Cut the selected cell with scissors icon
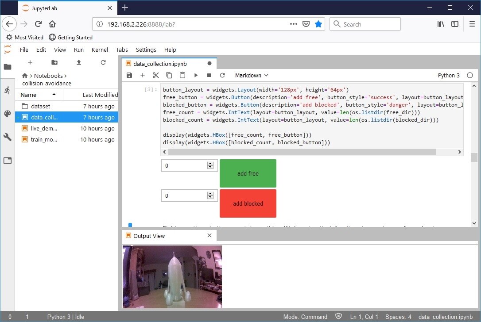Image resolution: width=481 pixels, height=322 pixels. pyautogui.click(x=155, y=76)
